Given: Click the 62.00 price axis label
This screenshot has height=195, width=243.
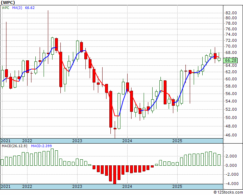Looking at the screenshot, I should click(x=231, y=72).
